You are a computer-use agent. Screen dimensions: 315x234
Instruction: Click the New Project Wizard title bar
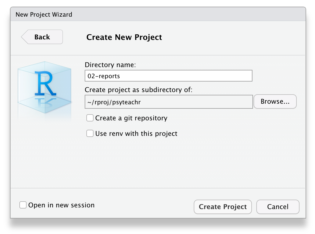coord(158,14)
